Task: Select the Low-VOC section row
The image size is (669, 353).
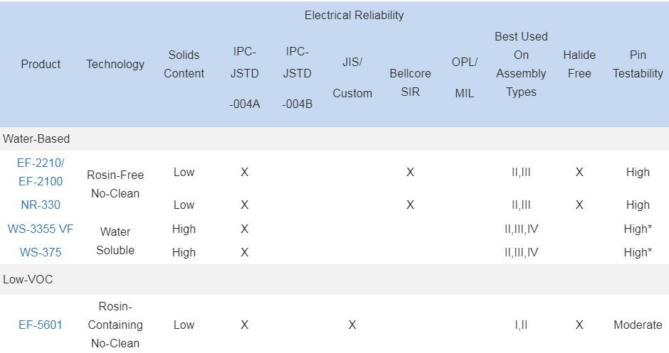Action: pyautogui.click(x=28, y=279)
